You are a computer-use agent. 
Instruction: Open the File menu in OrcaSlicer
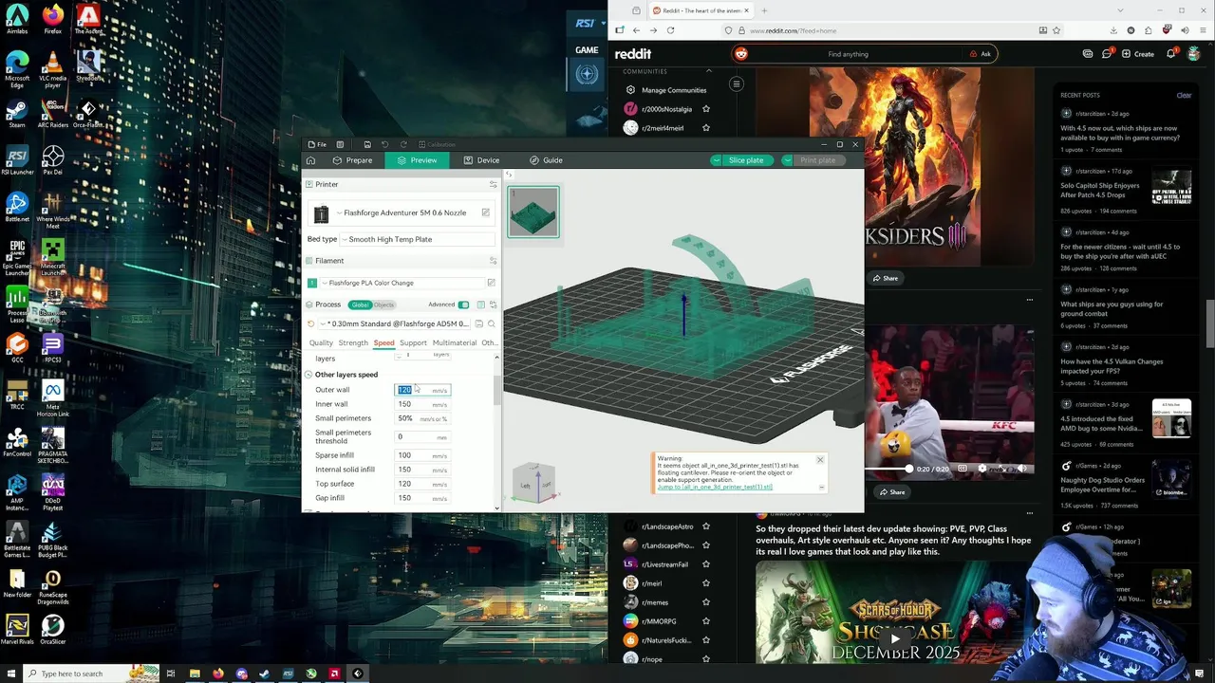point(318,144)
